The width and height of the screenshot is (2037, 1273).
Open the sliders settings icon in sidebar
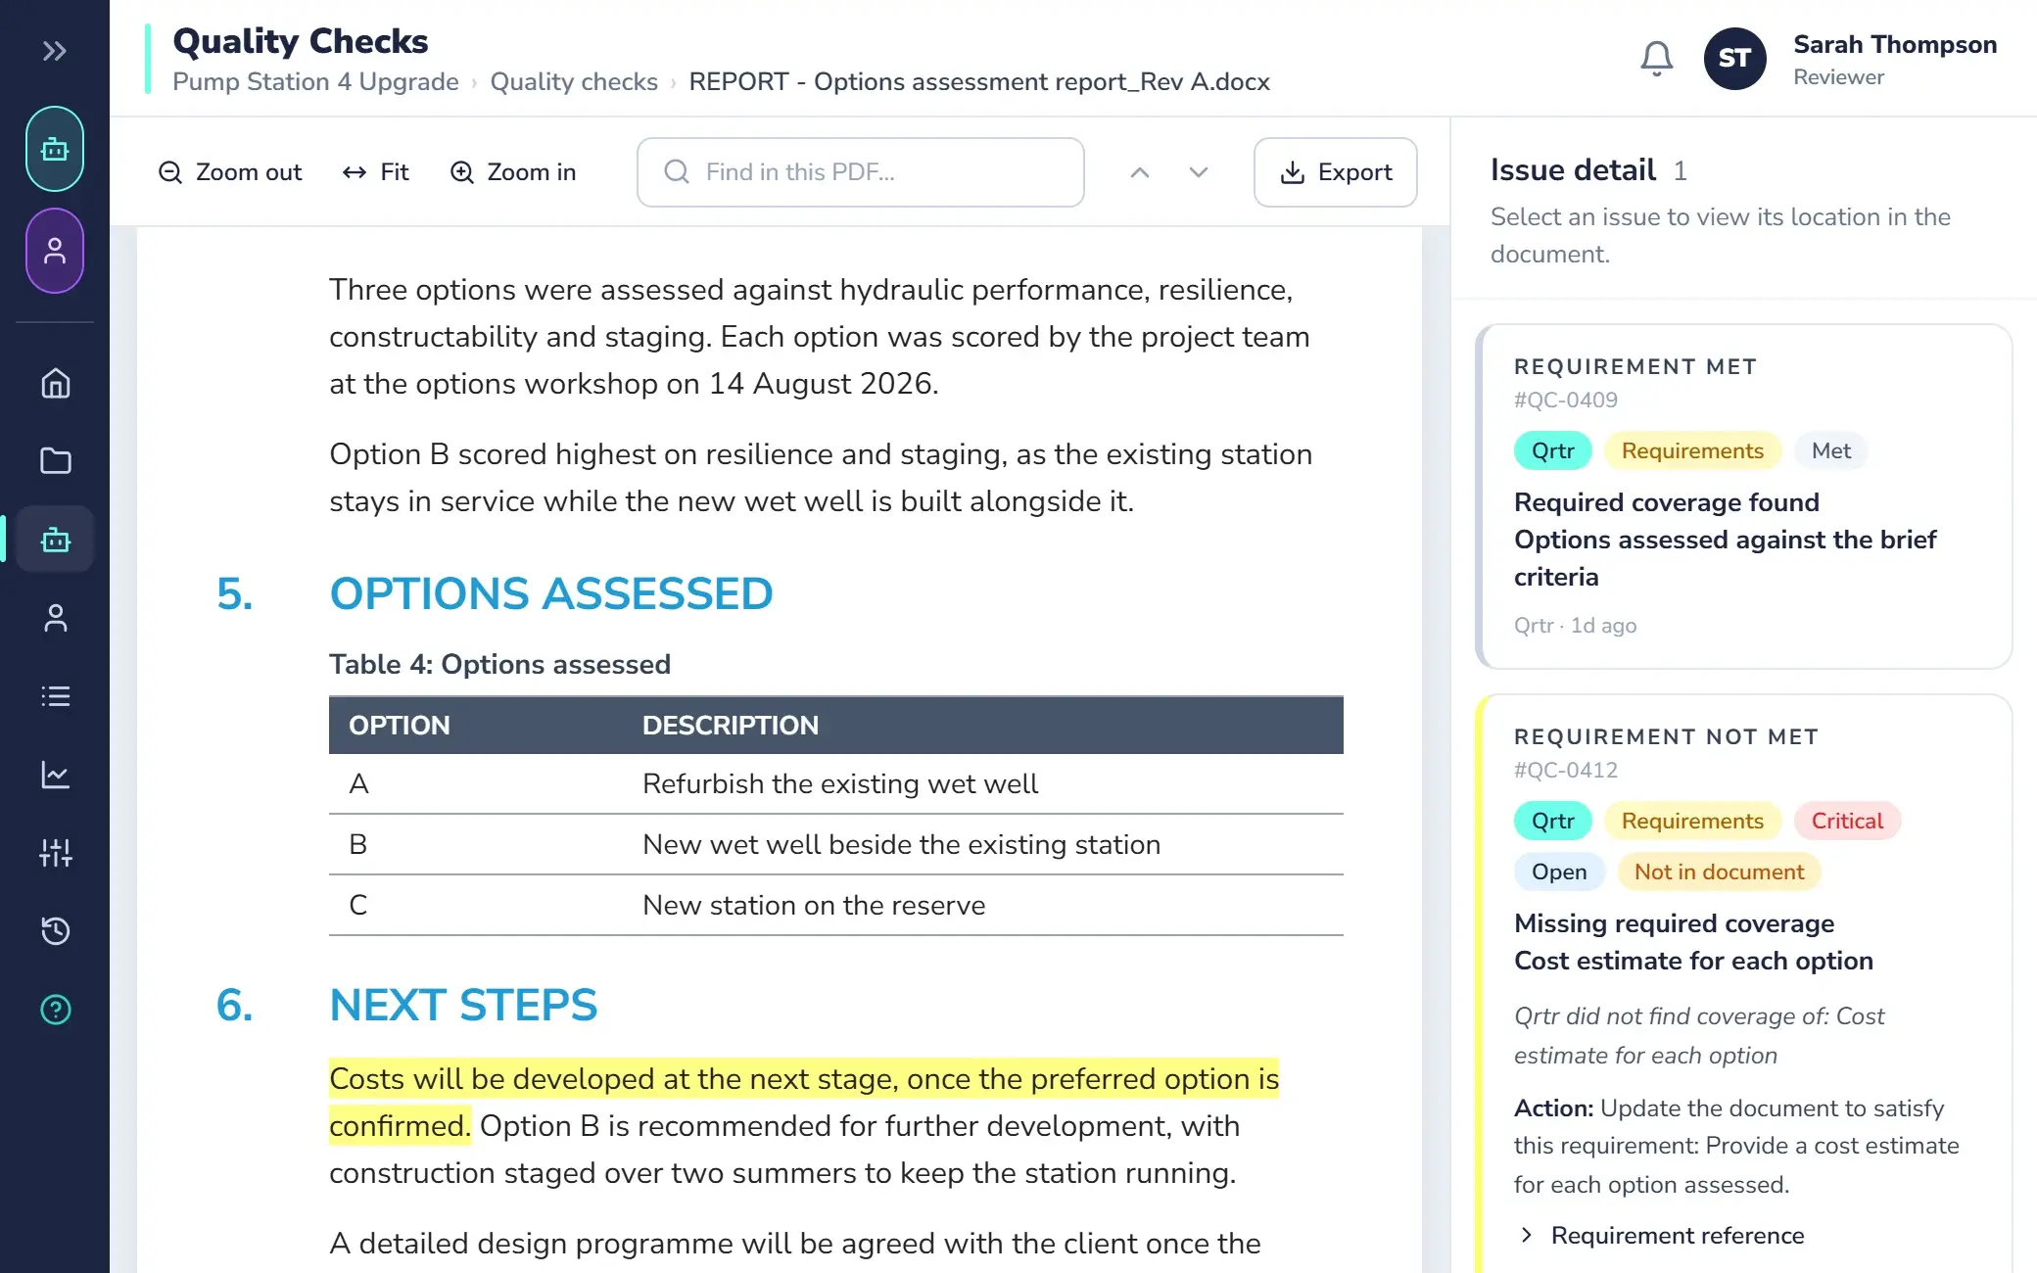pos(56,853)
